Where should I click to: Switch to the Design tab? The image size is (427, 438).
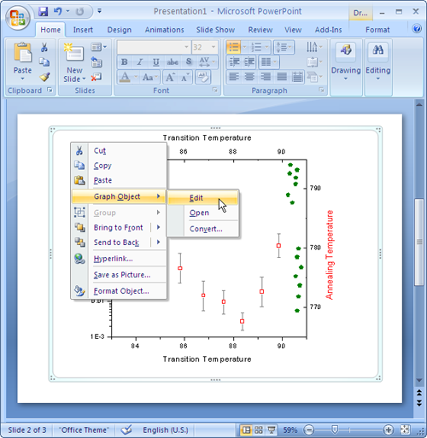point(120,30)
